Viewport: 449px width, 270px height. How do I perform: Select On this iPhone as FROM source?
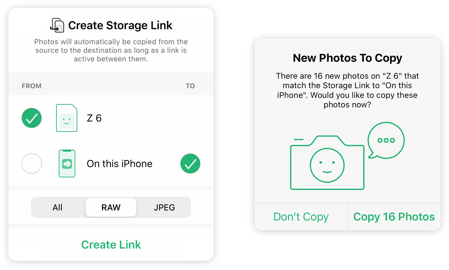[x=32, y=164]
